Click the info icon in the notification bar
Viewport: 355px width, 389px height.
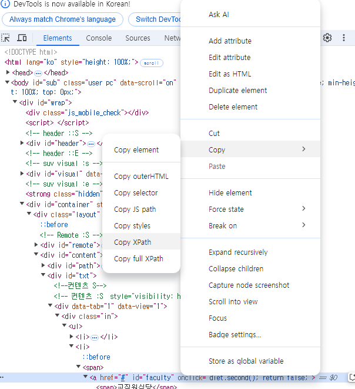tap(5, 4)
